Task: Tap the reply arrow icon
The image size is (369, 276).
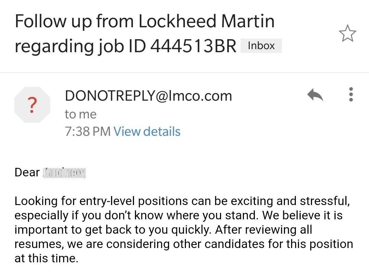Action: [x=315, y=95]
